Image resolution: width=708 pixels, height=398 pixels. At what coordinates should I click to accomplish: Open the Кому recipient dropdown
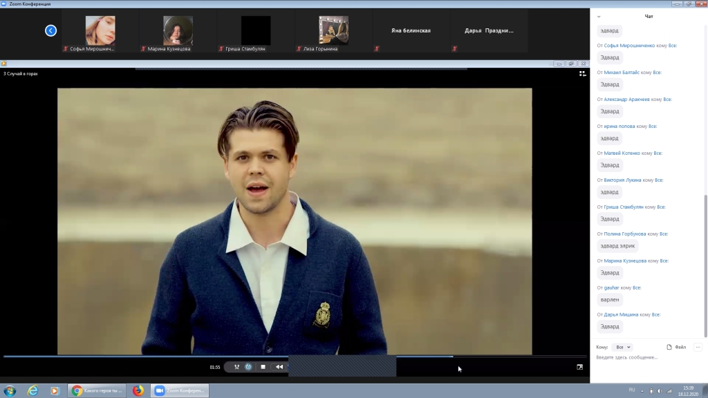pyautogui.click(x=623, y=347)
